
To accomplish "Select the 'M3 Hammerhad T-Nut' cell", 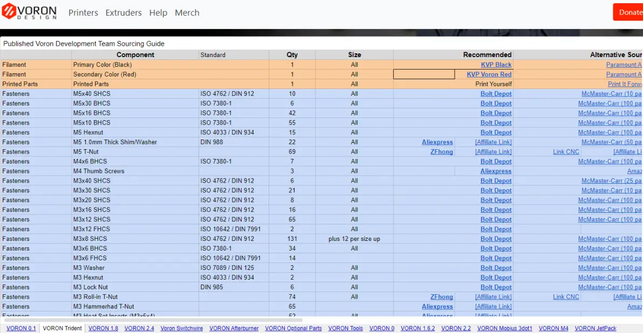I will click(135, 307).
